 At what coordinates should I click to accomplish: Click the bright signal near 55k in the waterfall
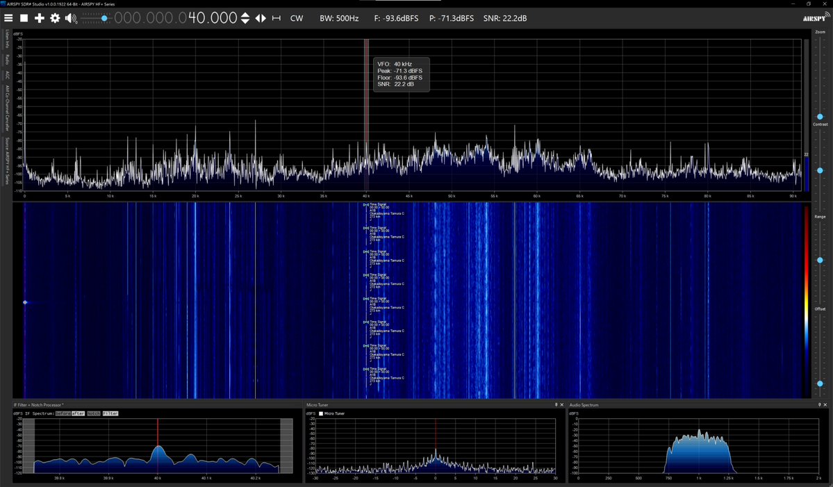(486, 300)
